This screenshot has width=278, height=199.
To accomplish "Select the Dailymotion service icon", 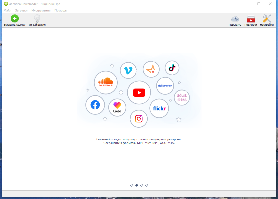I will 165,86.
